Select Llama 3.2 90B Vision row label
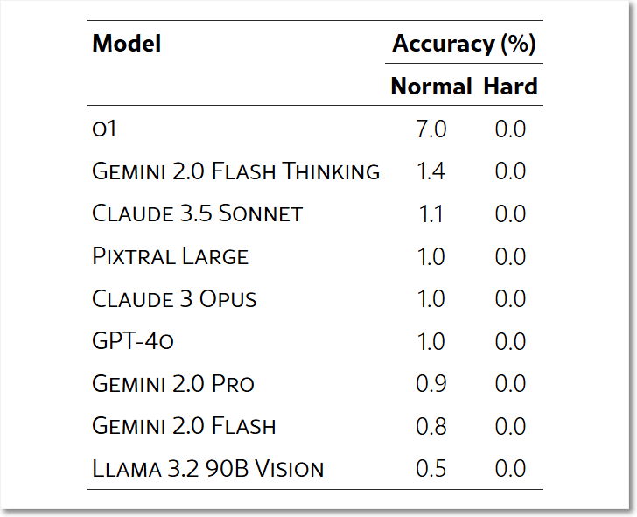Viewport: 637px width, 517px height. pos(208,468)
